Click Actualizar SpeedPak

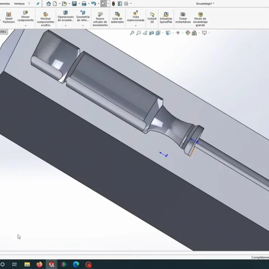point(166,18)
